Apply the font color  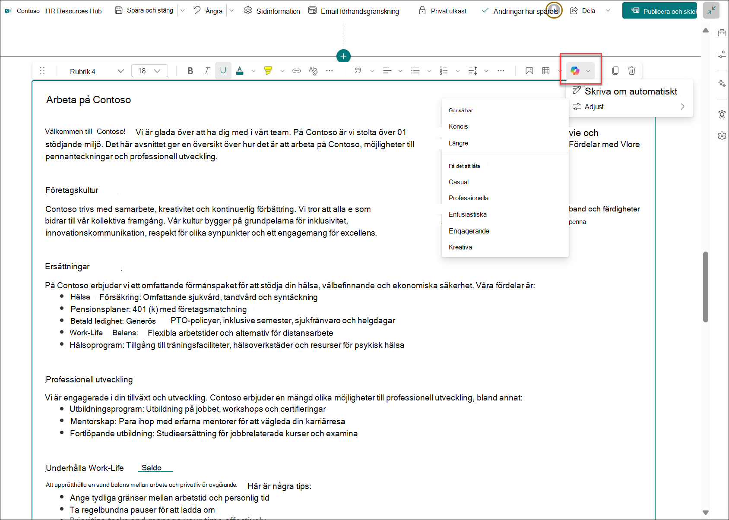240,71
